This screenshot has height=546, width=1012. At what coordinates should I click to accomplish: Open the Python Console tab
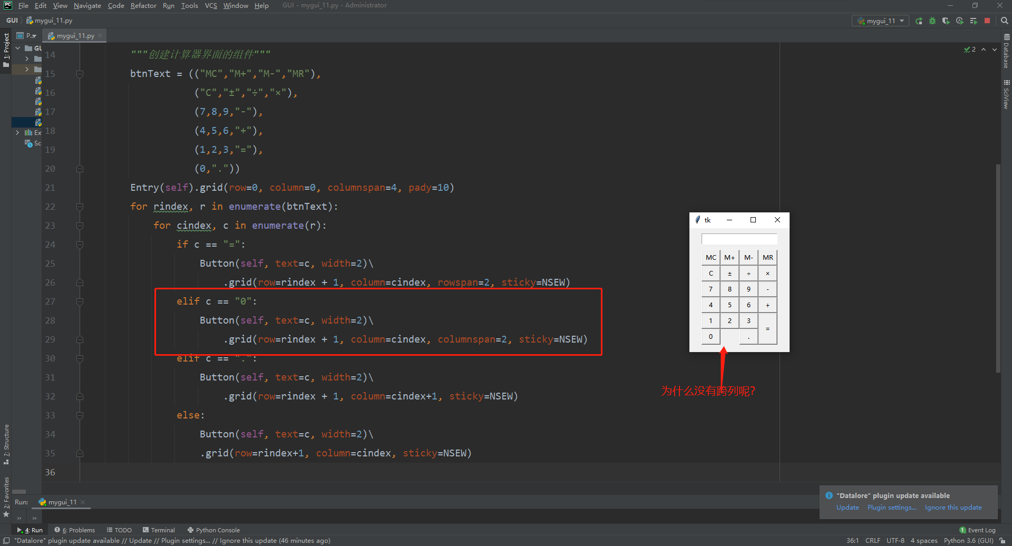(213, 530)
